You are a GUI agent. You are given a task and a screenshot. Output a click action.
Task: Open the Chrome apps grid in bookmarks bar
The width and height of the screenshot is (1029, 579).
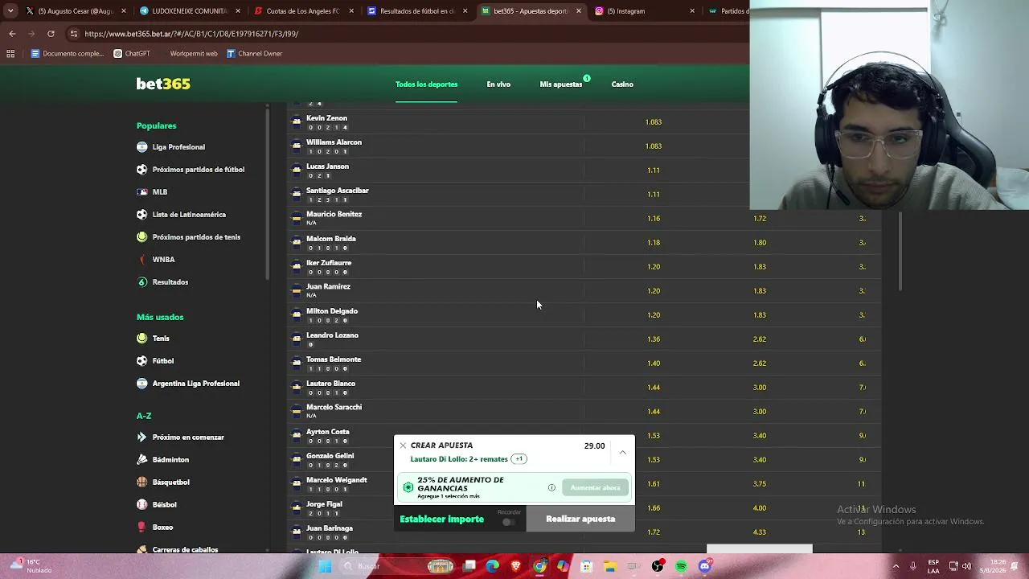(10, 54)
